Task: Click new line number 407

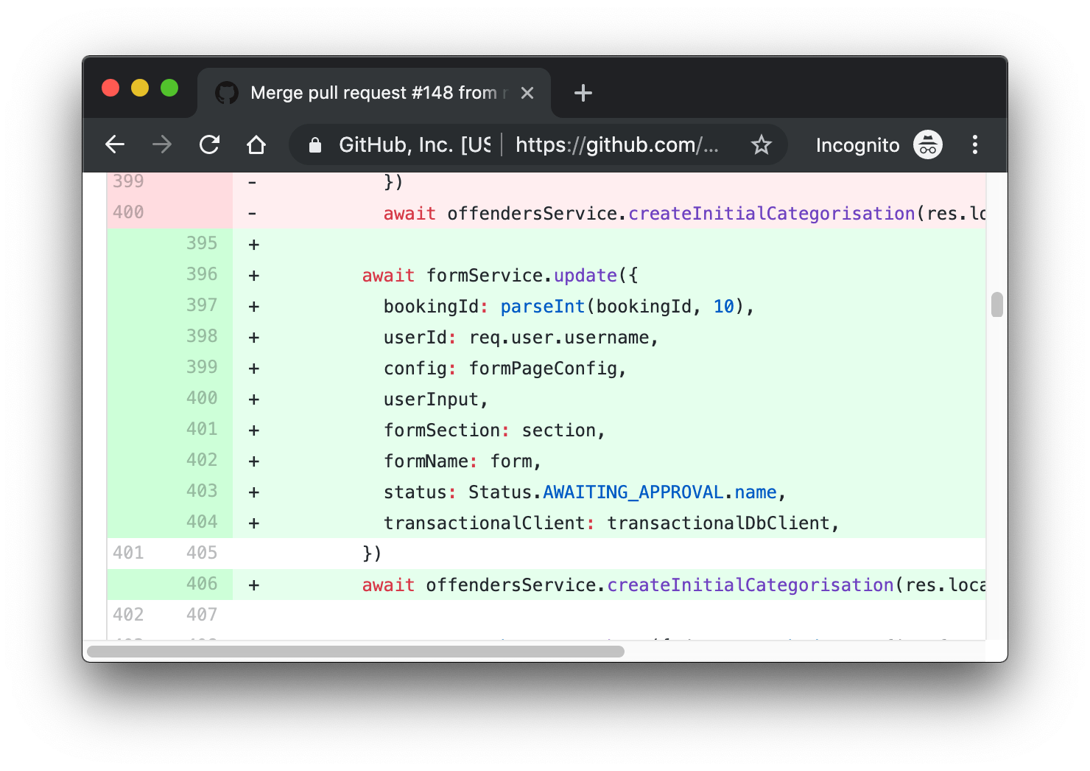Action: point(202,615)
